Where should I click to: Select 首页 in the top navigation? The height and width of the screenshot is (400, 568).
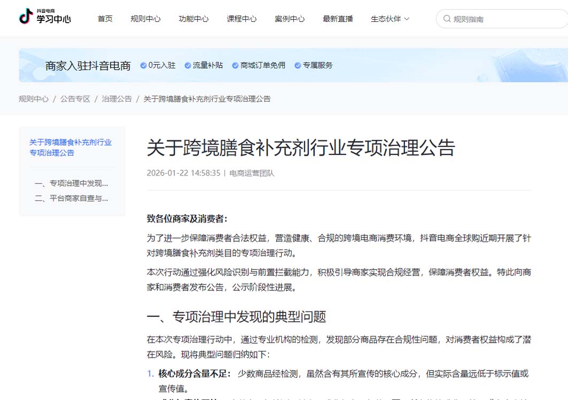pyautogui.click(x=105, y=18)
